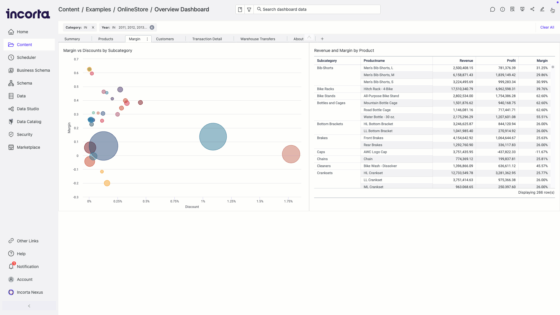
Task: Remove the Category filter chip
Action: pyautogui.click(x=93, y=27)
